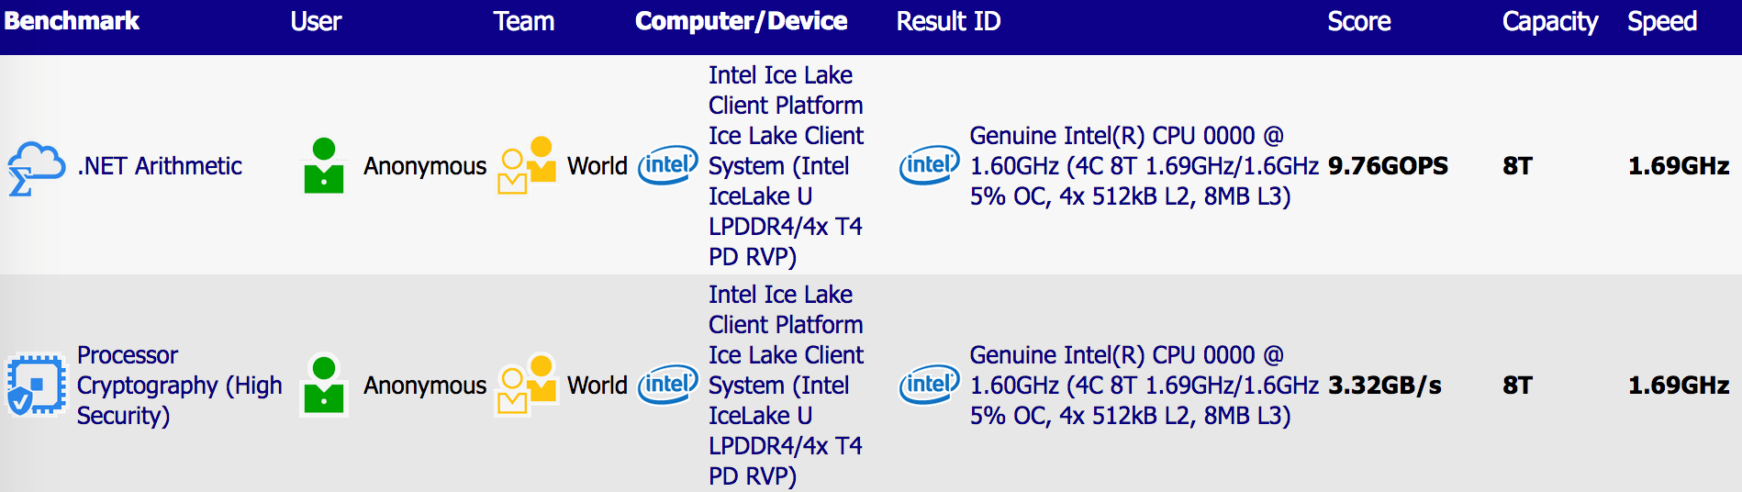Click the .NET Arithmetic cloud sigma icon

[36, 168]
